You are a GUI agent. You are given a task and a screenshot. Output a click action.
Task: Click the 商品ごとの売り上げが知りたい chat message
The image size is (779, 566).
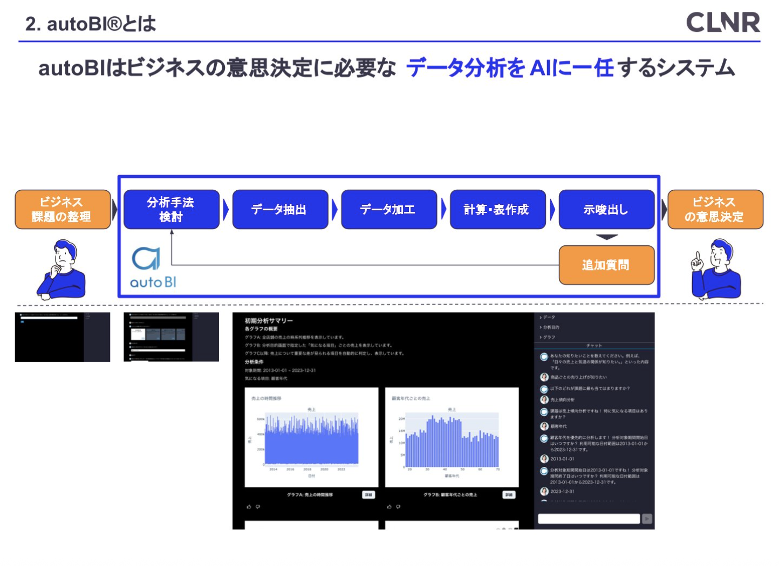[578, 377]
